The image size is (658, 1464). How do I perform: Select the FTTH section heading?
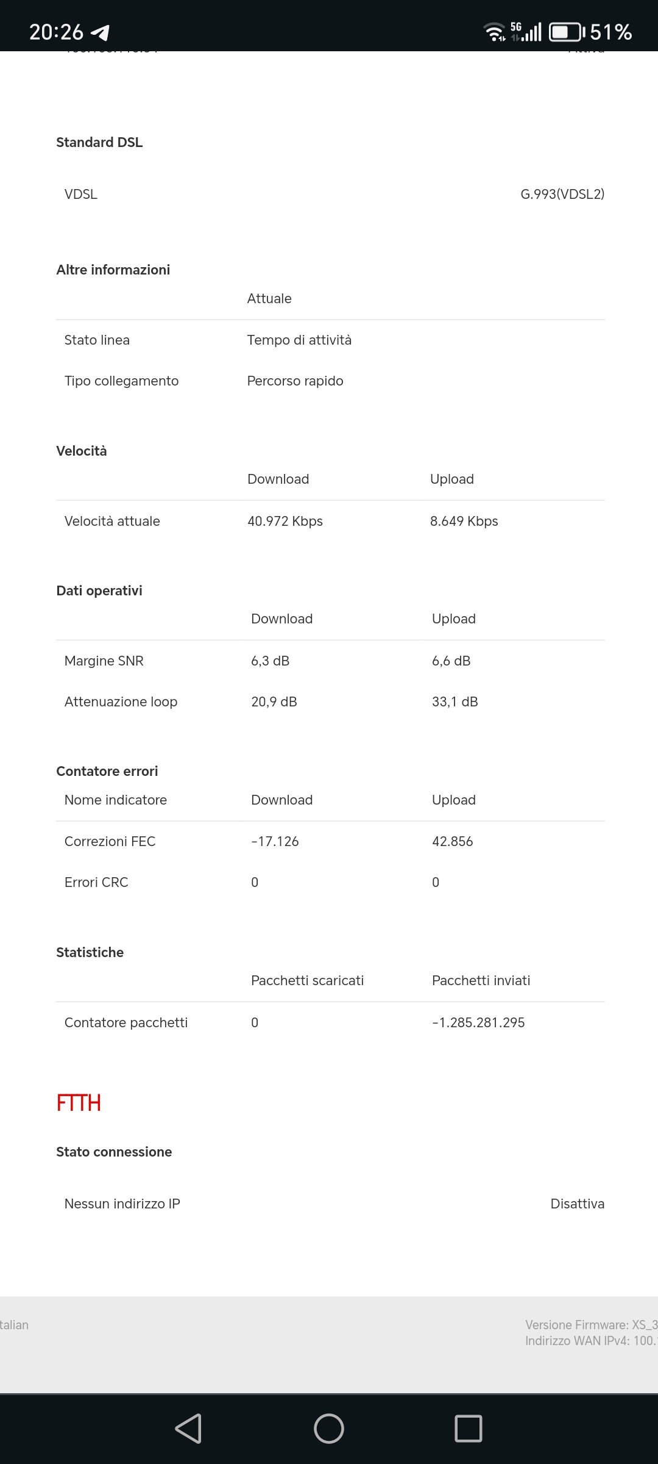click(79, 1103)
